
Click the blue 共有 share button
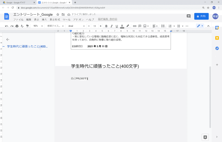click(x=201, y=16)
